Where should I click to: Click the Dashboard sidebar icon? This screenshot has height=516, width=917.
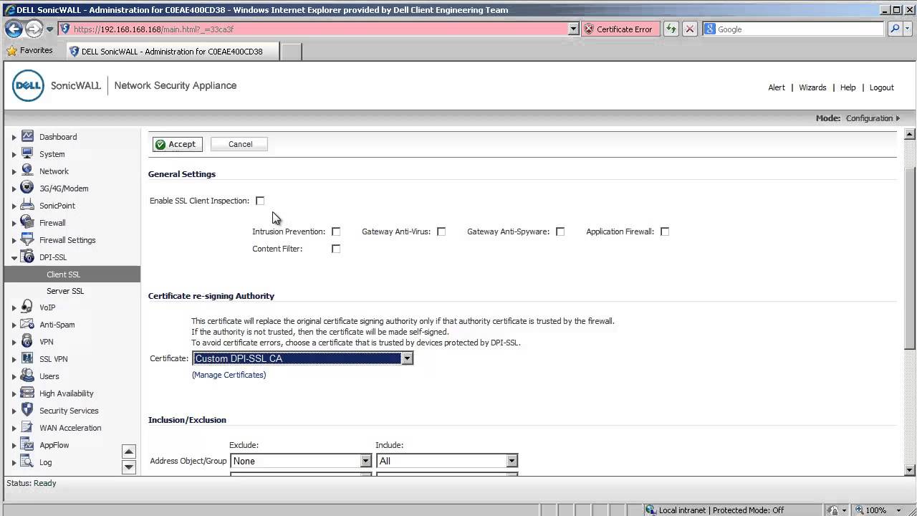27,136
